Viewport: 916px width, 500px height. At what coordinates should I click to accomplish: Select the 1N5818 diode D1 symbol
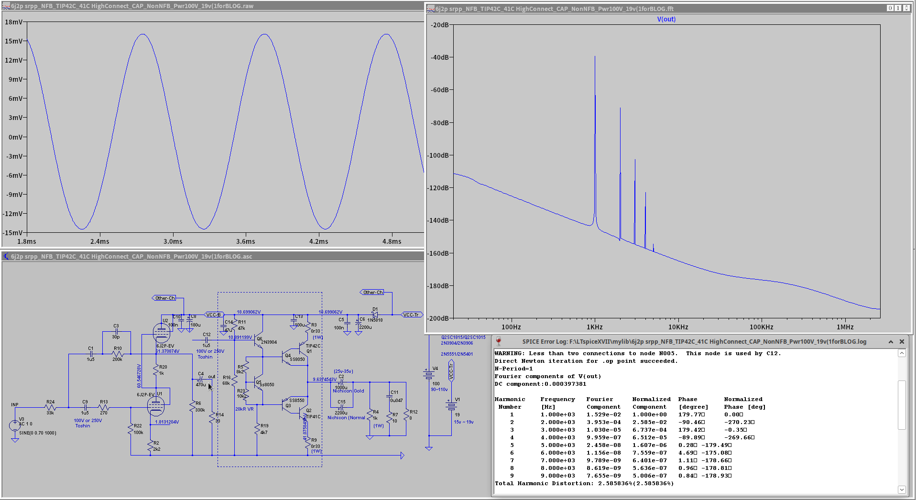tap(375, 315)
